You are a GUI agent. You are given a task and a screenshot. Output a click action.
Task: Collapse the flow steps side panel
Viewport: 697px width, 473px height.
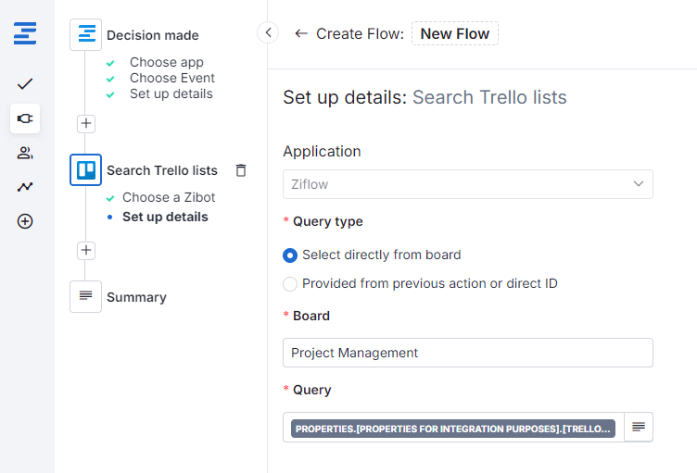point(268,33)
